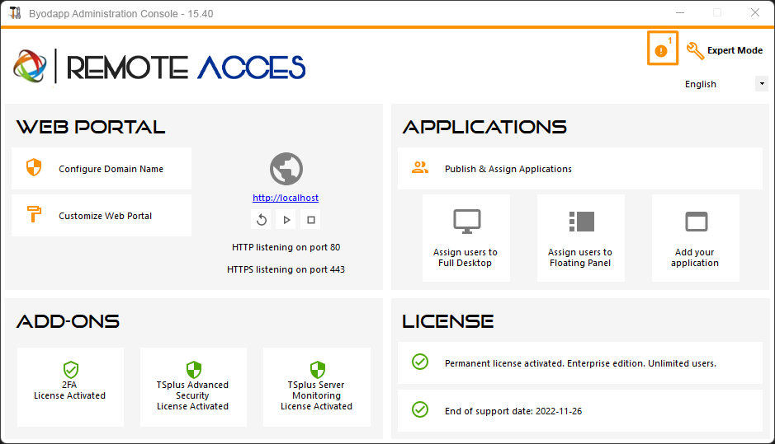Viewport: 775px width, 444px height.
Task: Click the green check beside End of support
Action: click(420, 409)
